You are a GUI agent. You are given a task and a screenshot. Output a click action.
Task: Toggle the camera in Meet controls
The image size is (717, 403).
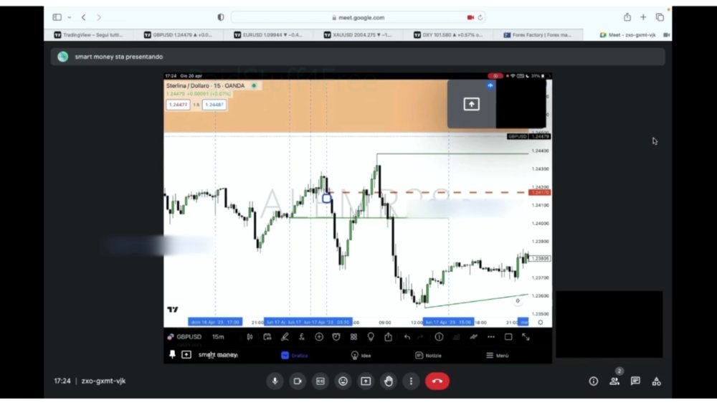tap(298, 381)
